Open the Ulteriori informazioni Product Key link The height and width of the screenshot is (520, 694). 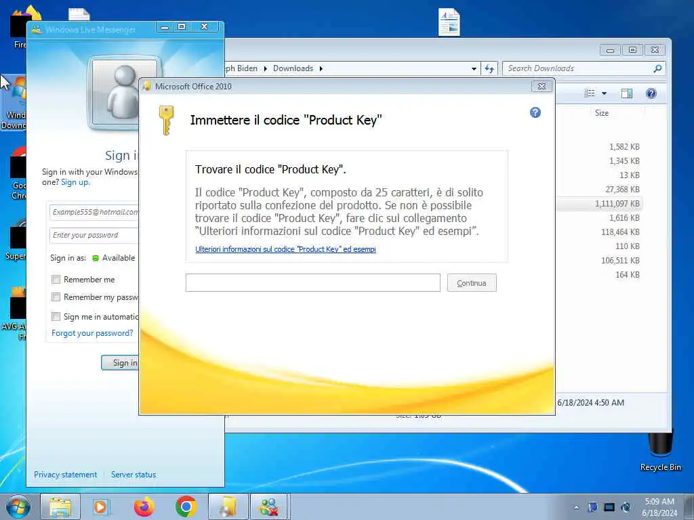(285, 249)
